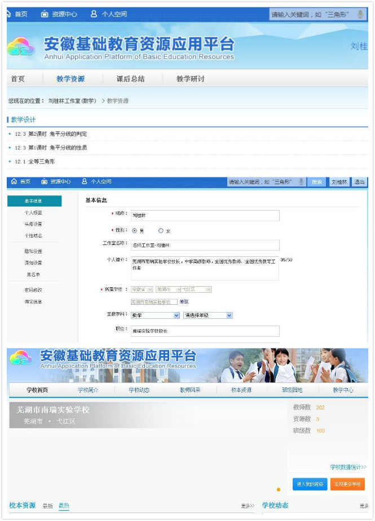Click the orange 发现更多学校 button
Image resolution: width=375 pixels, height=521 pixels.
click(347, 484)
